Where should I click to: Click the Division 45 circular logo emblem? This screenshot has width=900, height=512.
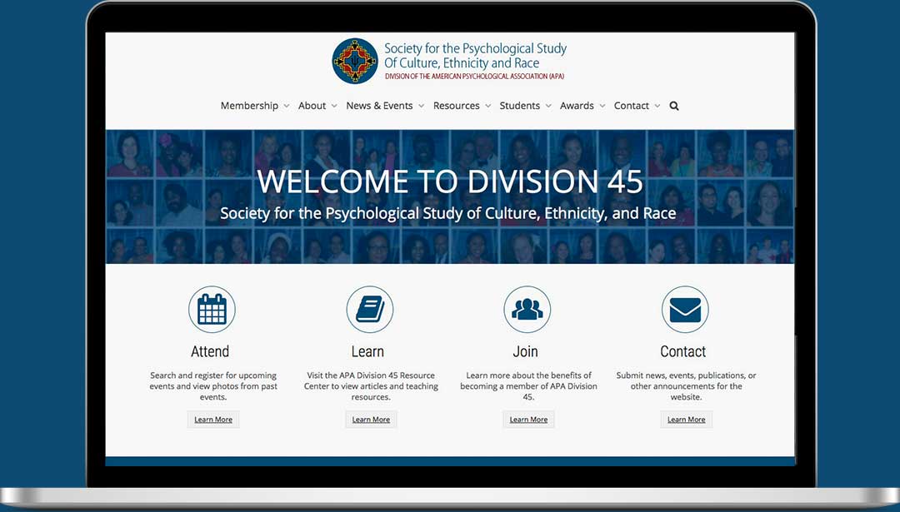click(355, 61)
